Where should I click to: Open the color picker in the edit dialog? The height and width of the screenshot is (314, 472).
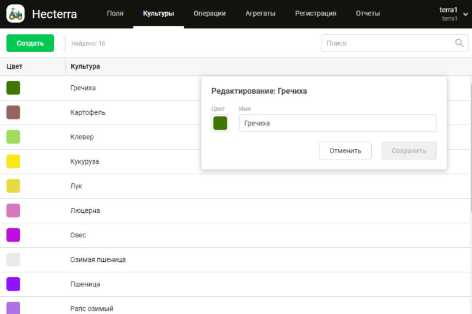coord(220,123)
